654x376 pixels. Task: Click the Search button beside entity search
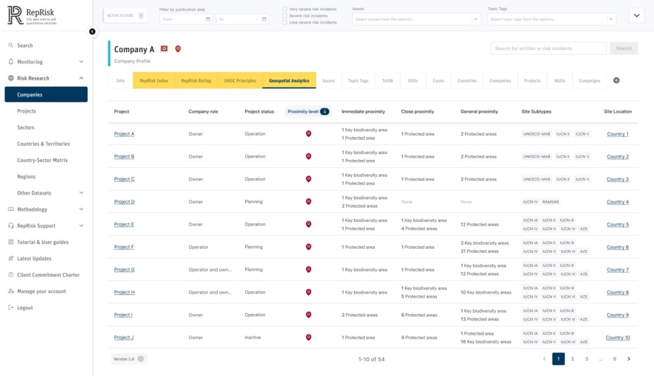click(x=624, y=48)
